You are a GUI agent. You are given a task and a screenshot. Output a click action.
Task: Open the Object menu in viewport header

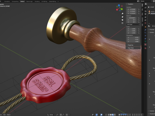click(x=9, y=115)
